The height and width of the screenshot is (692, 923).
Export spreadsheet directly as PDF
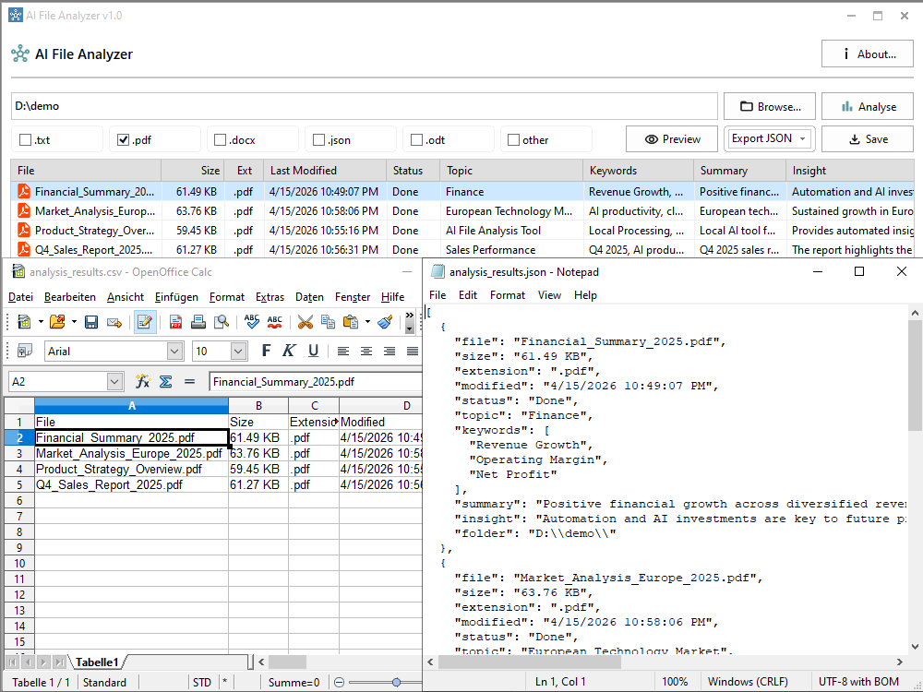pyautogui.click(x=175, y=322)
